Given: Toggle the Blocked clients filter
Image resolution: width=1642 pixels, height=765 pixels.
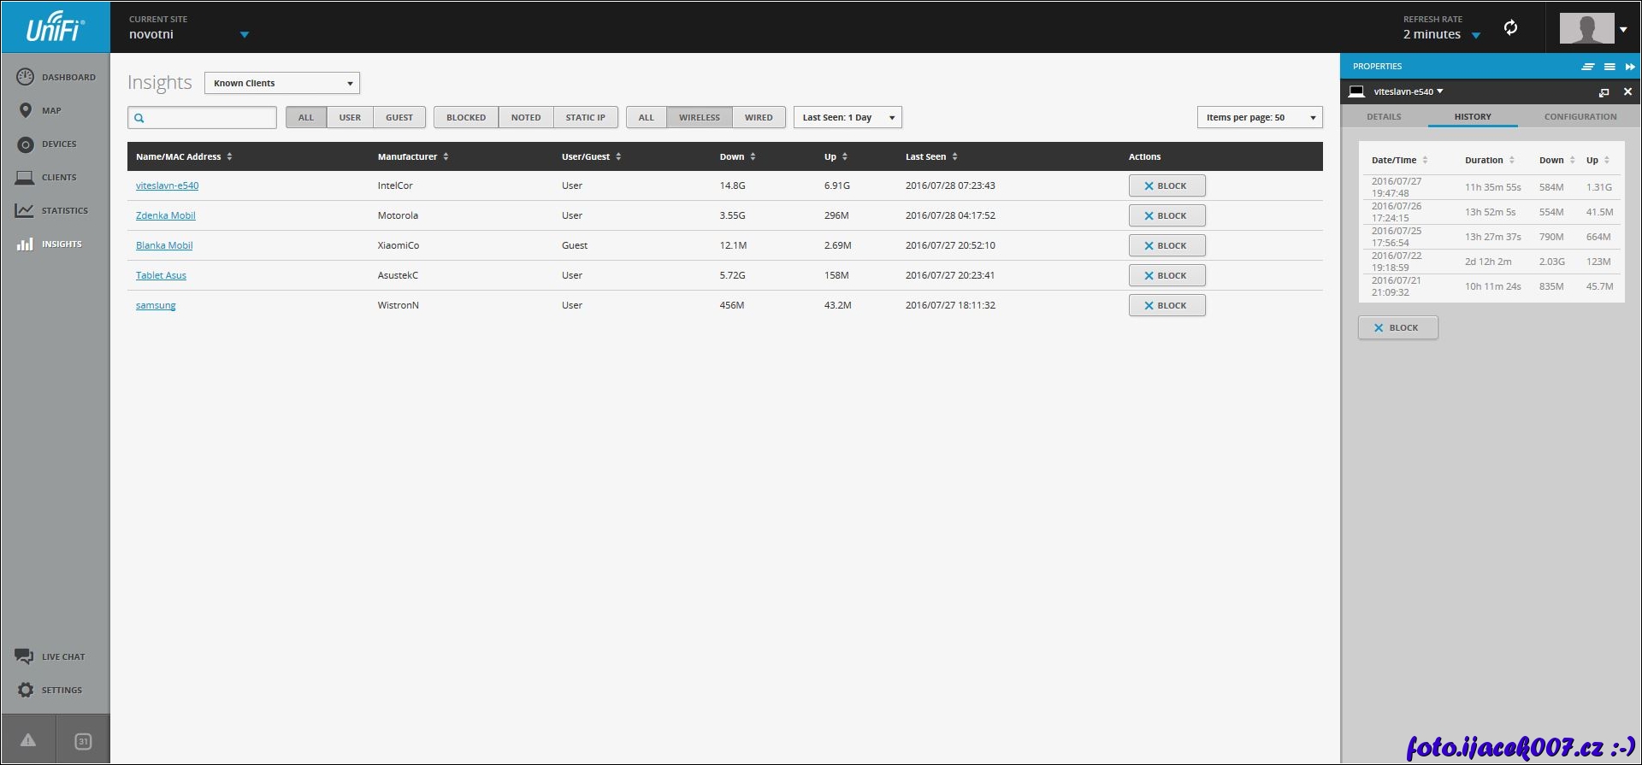Looking at the screenshot, I should click(x=465, y=117).
